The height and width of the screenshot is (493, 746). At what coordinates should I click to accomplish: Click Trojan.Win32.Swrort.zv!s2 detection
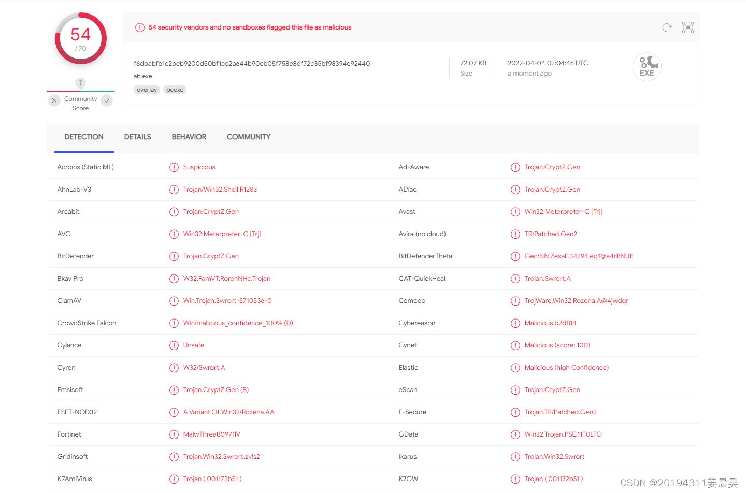point(222,457)
